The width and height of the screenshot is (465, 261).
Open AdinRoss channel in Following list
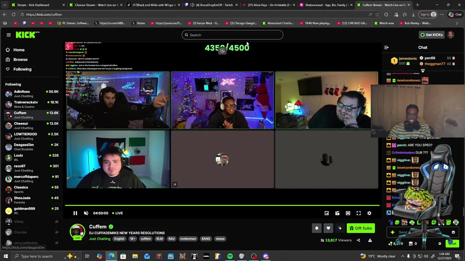point(32,94)
